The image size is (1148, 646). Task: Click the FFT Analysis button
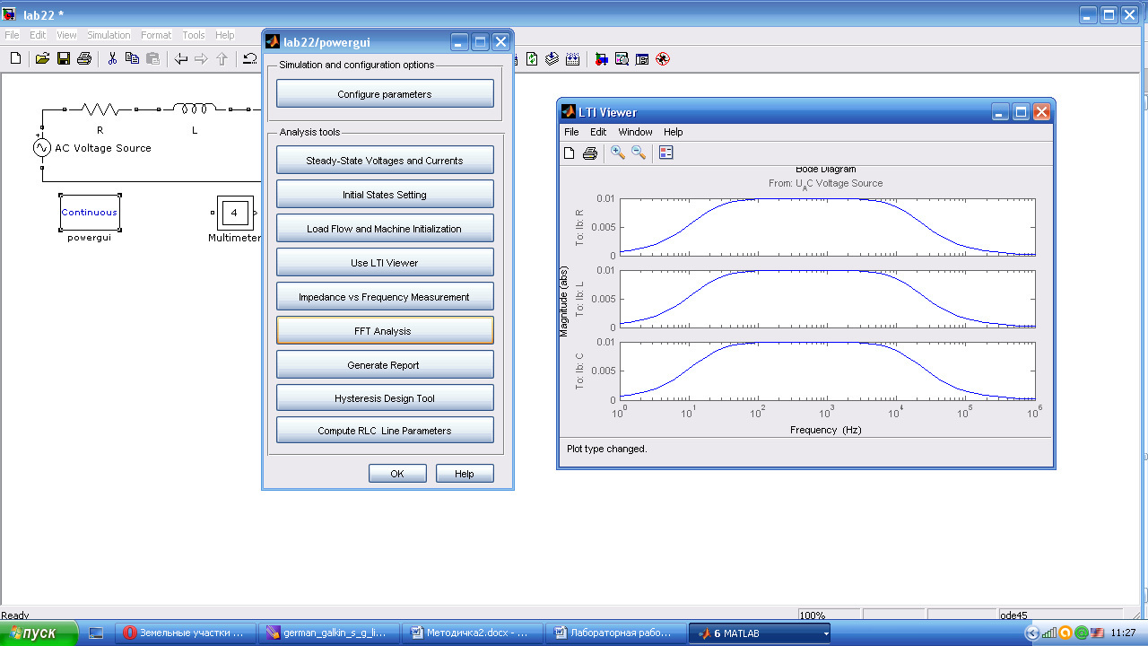[385, 331]
